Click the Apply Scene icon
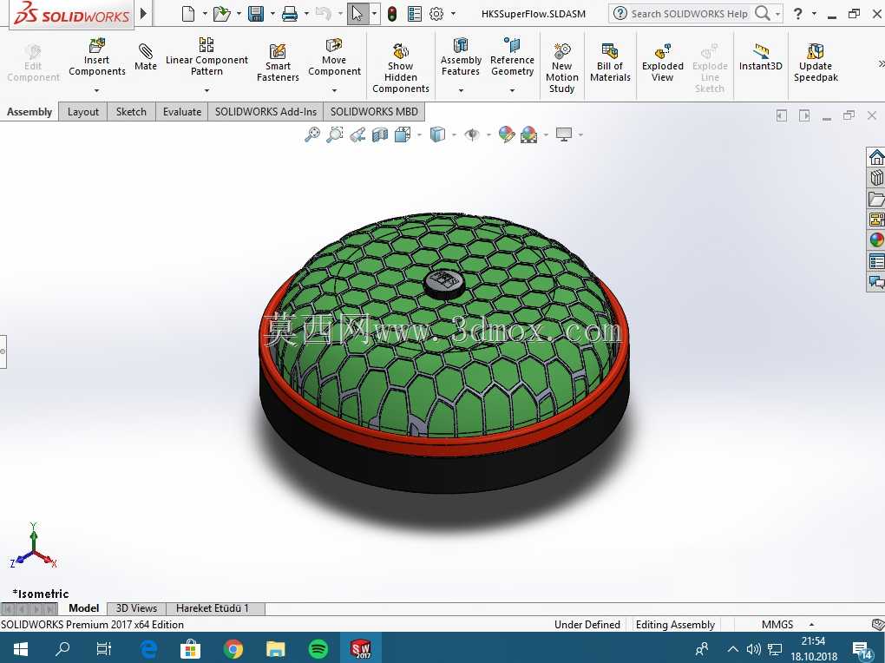This screenshot has height=663, width=885. click(529, 135)
